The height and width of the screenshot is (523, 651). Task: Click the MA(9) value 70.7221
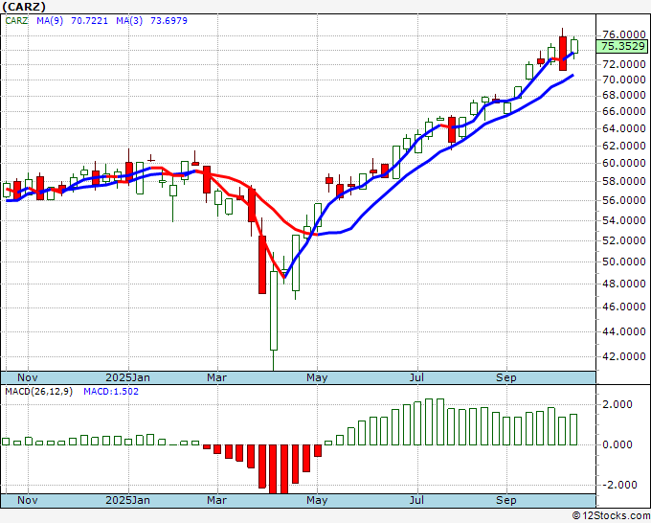[89, 21]
